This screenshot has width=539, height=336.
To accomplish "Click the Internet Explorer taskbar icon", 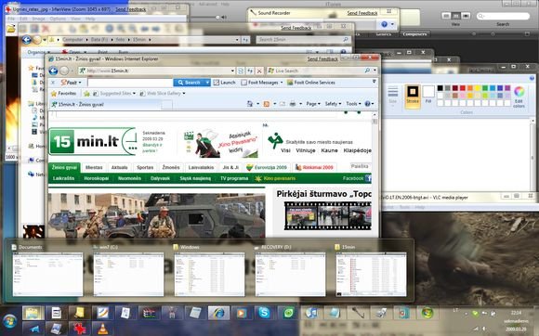I will point(218,313).
